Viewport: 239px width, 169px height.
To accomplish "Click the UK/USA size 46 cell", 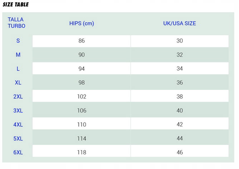I will point(180,151).
